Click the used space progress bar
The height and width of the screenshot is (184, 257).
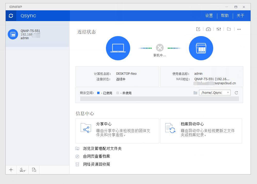tap(158, 98)
